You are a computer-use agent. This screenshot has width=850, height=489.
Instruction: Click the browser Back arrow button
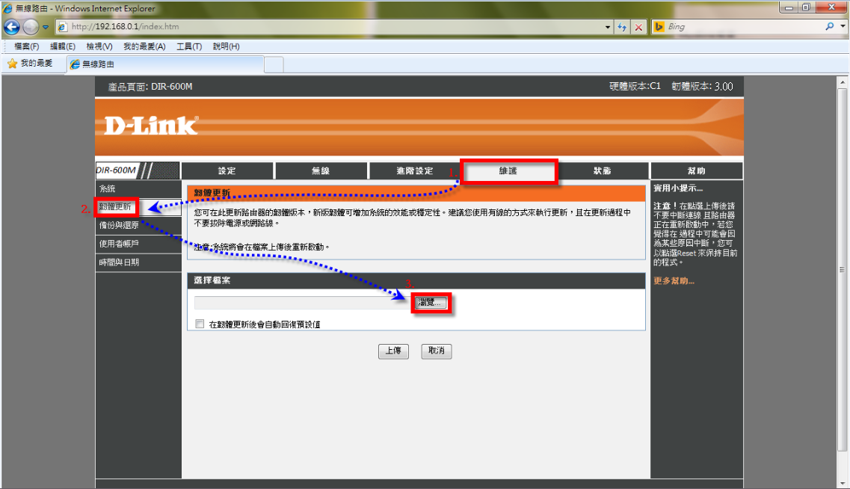click(11, 27)
